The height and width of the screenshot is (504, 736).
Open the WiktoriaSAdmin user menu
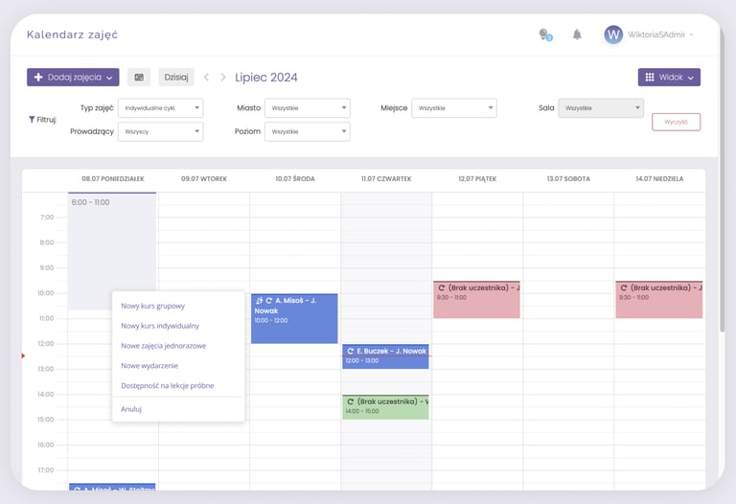coord(660,34)
